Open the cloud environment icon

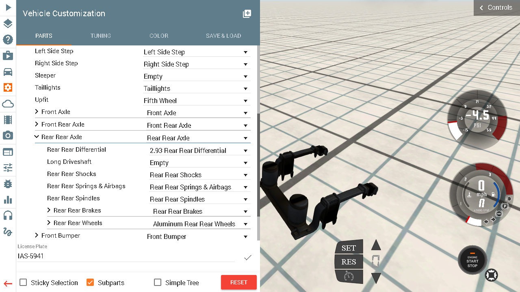[x=8, y=104]
